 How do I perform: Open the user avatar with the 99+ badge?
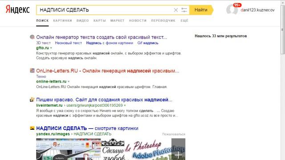tap(232, 9)
